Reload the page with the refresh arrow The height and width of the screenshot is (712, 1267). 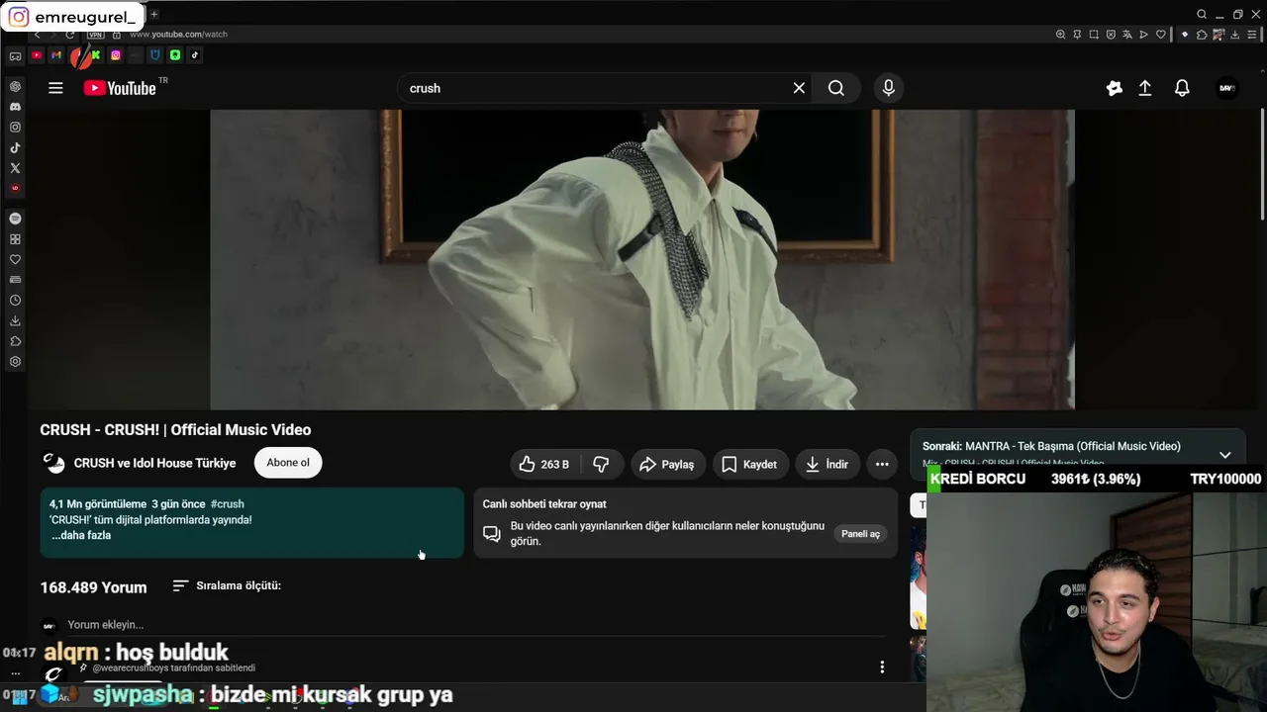(x=69, y=35)
